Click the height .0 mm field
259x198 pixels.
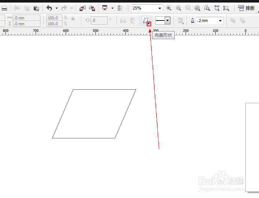click(x=26, y=24)
